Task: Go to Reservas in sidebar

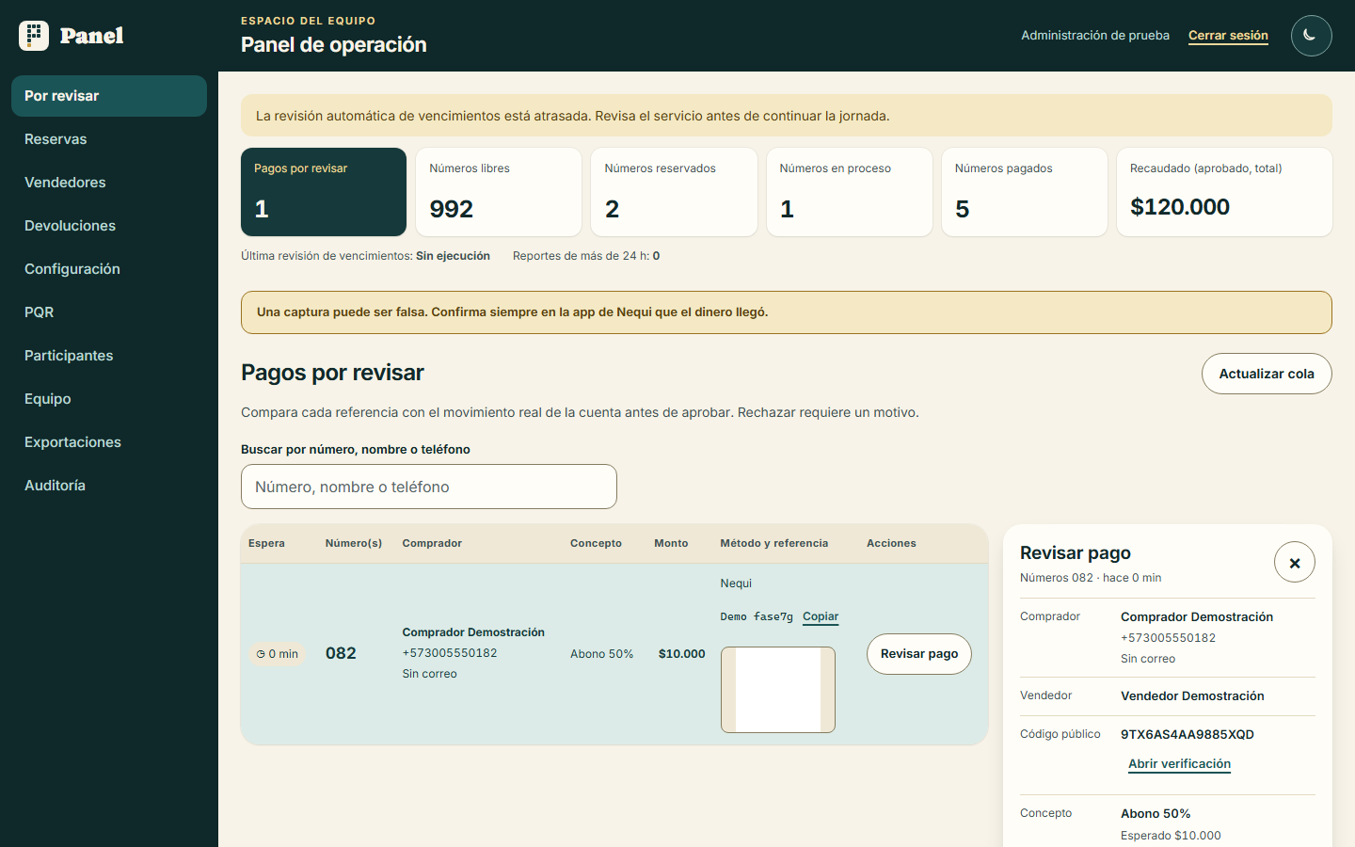Action: pos(109,139)
